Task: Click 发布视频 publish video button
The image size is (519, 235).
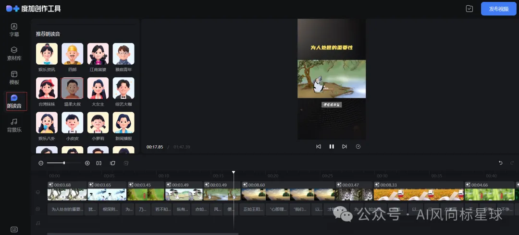Action: (x=498, y=9)
